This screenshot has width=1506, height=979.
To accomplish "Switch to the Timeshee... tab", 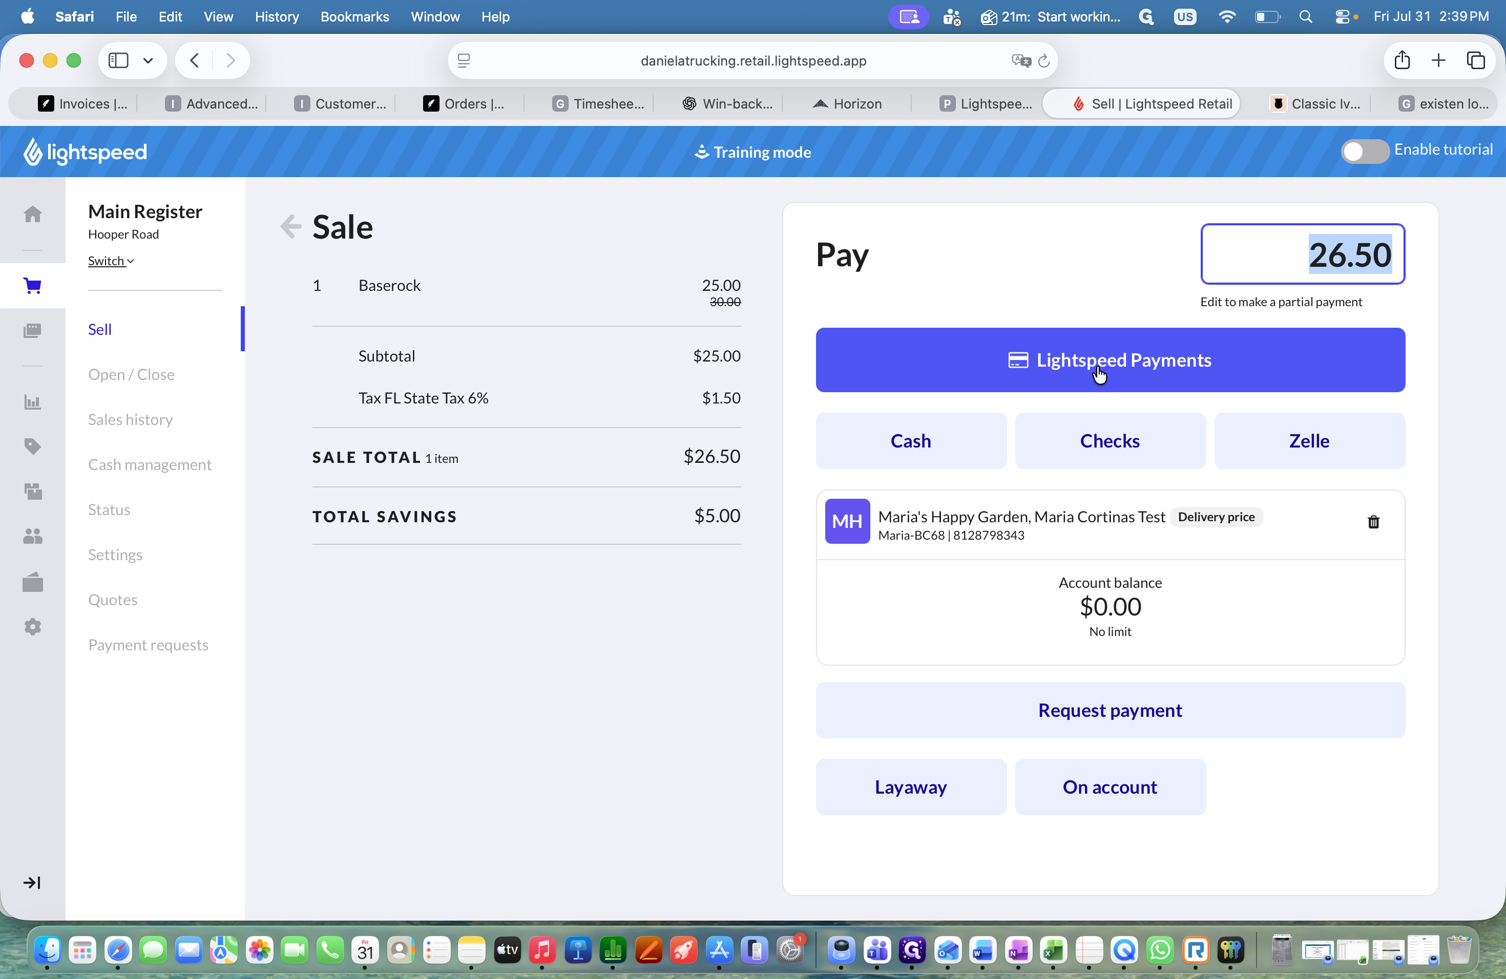I will pos(598,104).
